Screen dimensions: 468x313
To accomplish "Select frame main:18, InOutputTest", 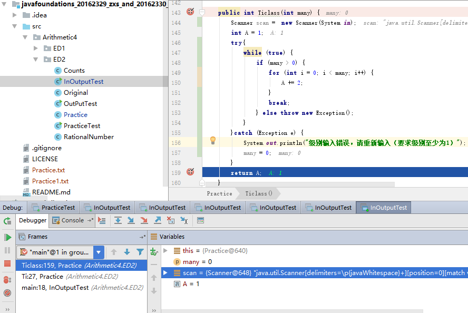I will click(81, 287).
